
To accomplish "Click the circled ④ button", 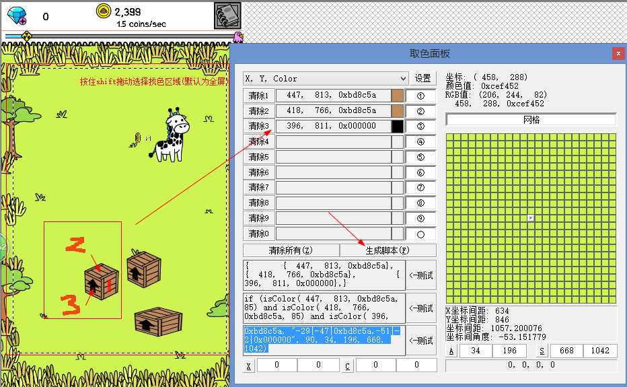I will pos(420,141).
